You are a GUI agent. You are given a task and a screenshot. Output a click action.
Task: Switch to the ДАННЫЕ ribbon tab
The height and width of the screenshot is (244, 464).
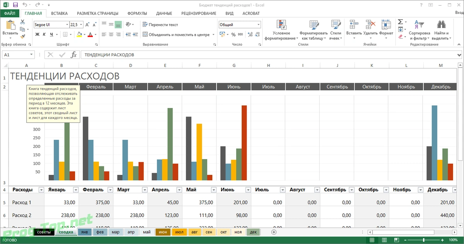point(164,13)
